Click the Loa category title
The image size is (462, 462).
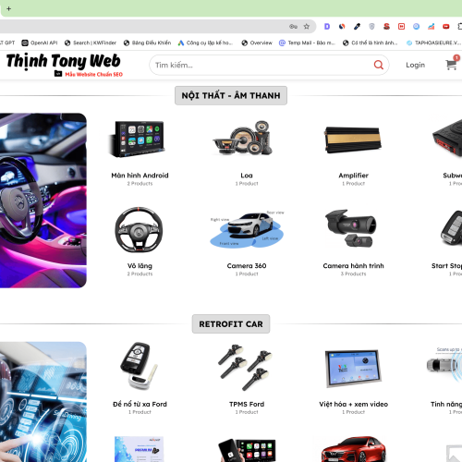pos(247,176)
